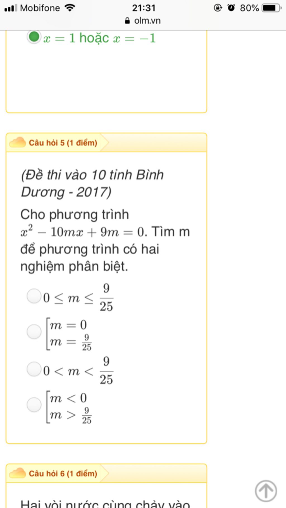
Task: Tap the alarm clock status icon
Action: click(x=231, y=8)
